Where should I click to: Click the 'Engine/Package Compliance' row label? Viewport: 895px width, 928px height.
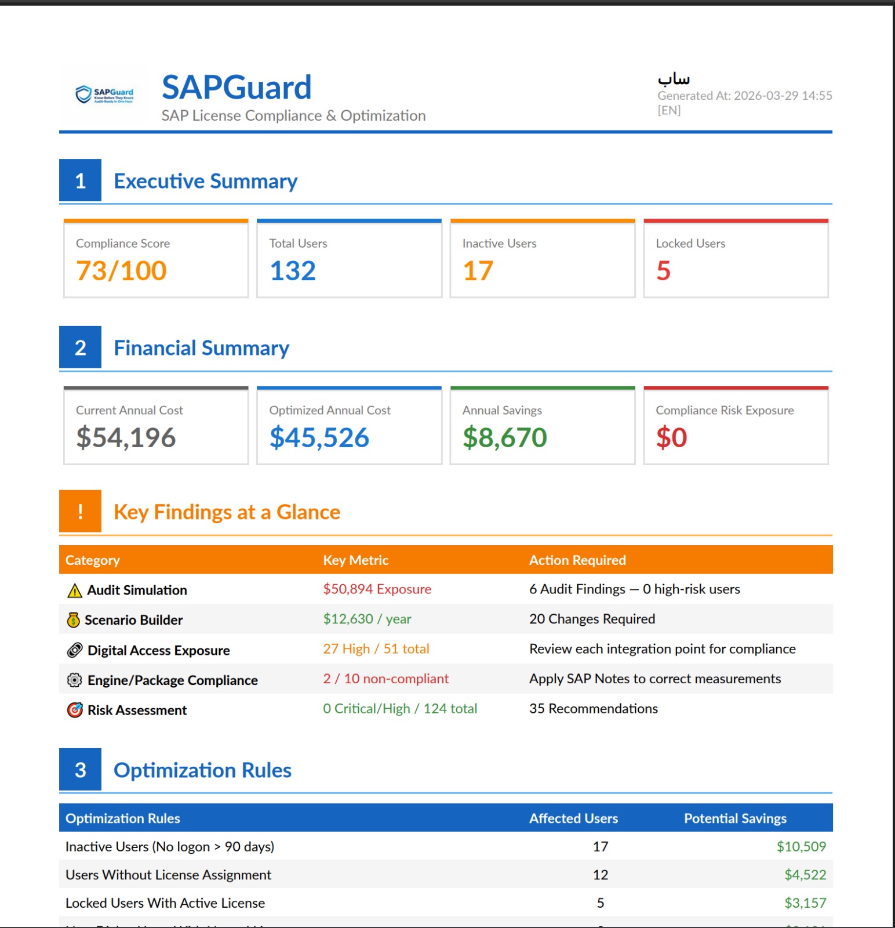(x=173, y=680)
